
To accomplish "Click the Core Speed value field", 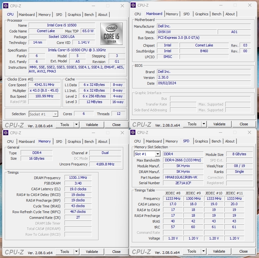I will pos(44,85).
